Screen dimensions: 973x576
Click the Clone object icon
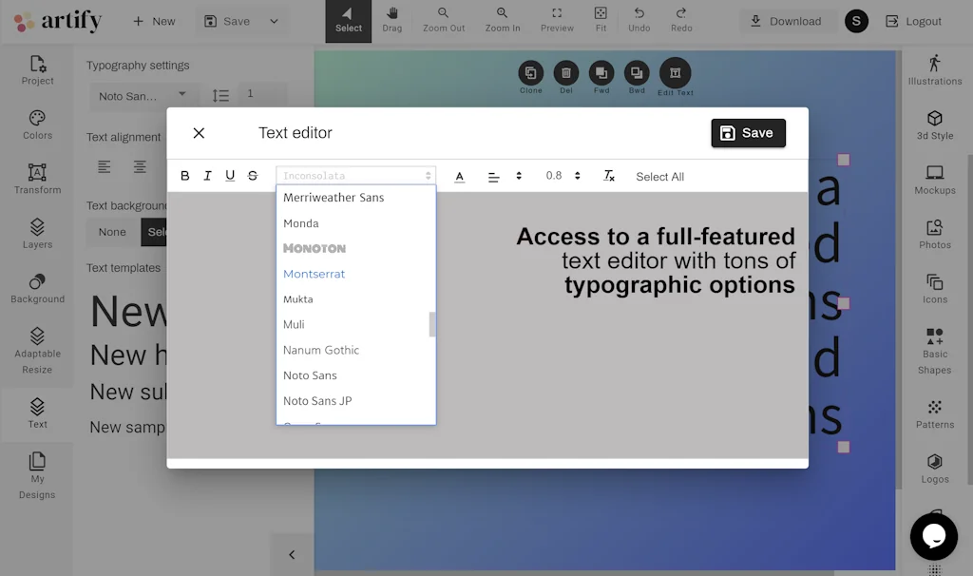click(x=530, y=73)
